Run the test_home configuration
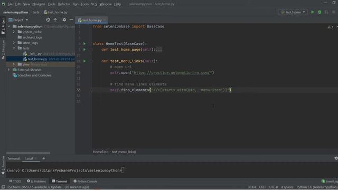The image size is (338, 190). coord(312,12)
